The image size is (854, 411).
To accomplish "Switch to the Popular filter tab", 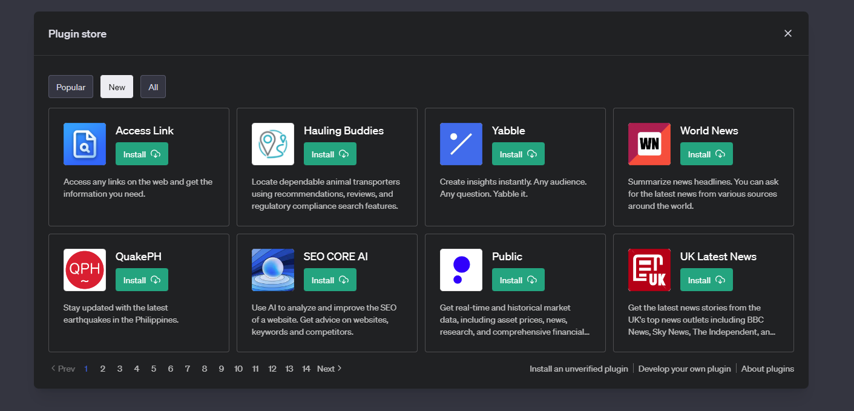I will (x=71, y=87).
